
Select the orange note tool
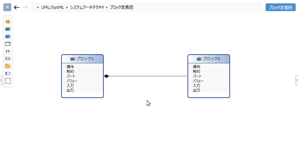(8, 66)
